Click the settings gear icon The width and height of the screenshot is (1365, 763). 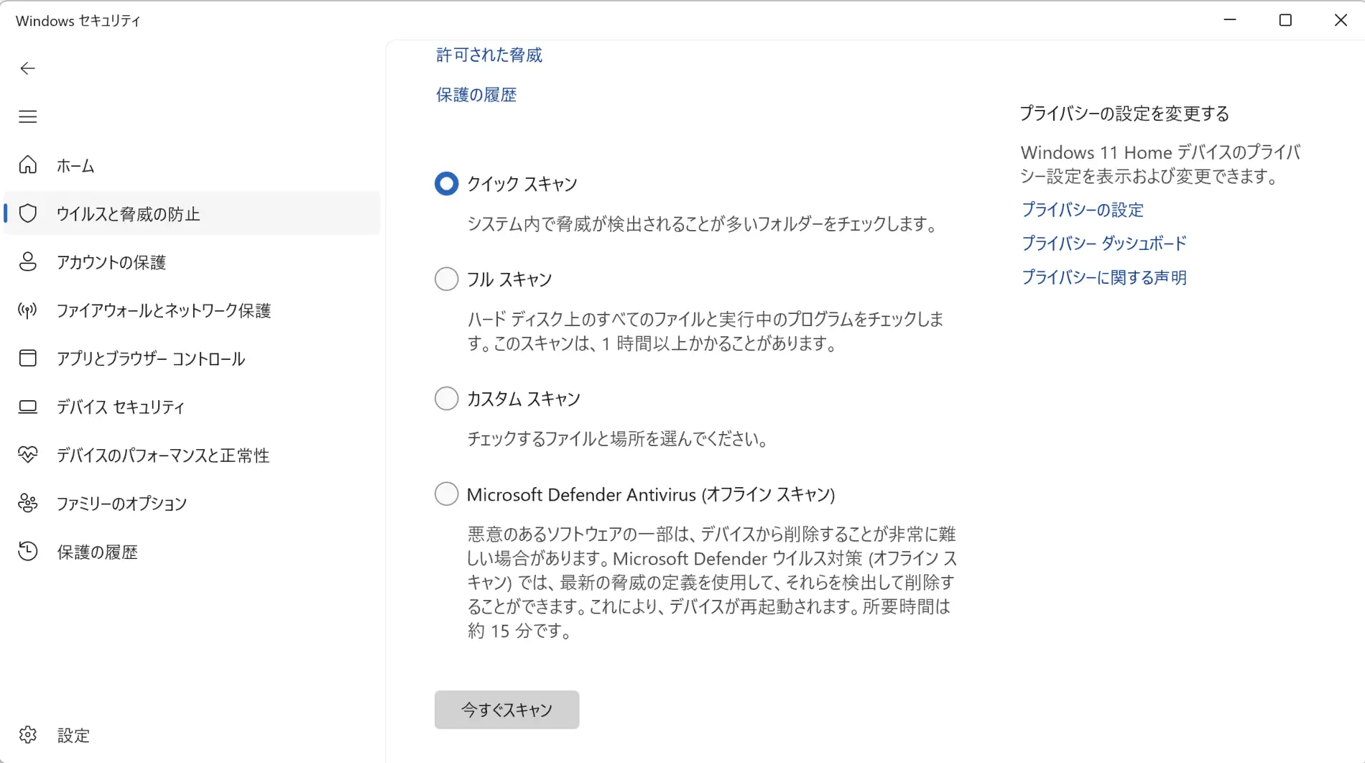(x=27, y=735)
